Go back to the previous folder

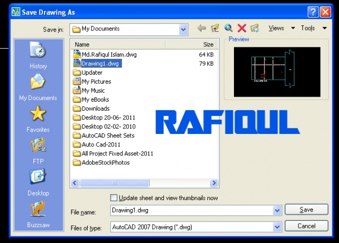tap(202, 28)
